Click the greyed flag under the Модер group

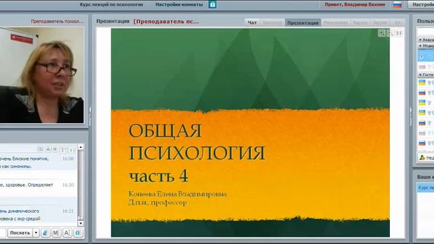422,66
